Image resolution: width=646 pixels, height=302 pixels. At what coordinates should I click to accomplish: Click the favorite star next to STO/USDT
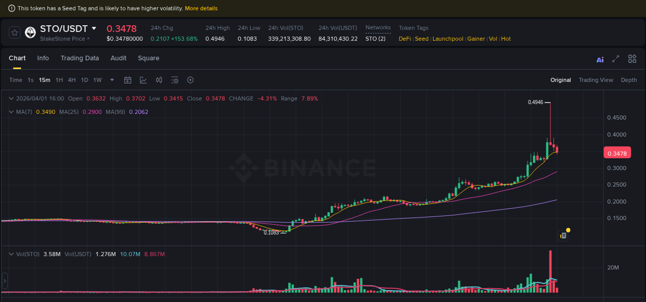pyautogui.click(x=14, y=32)
